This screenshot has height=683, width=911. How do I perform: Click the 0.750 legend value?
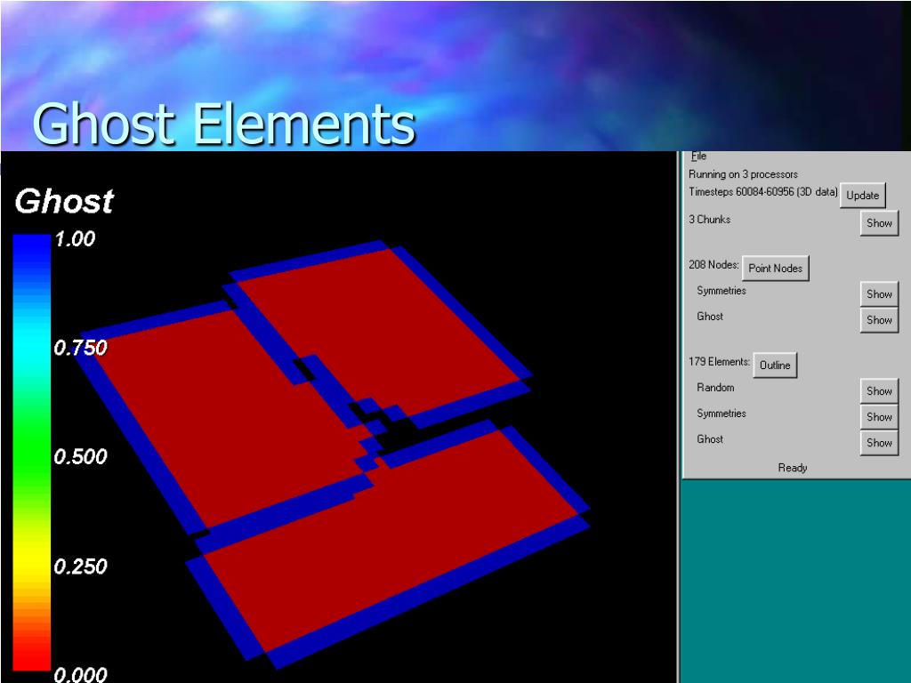point(80,348)
